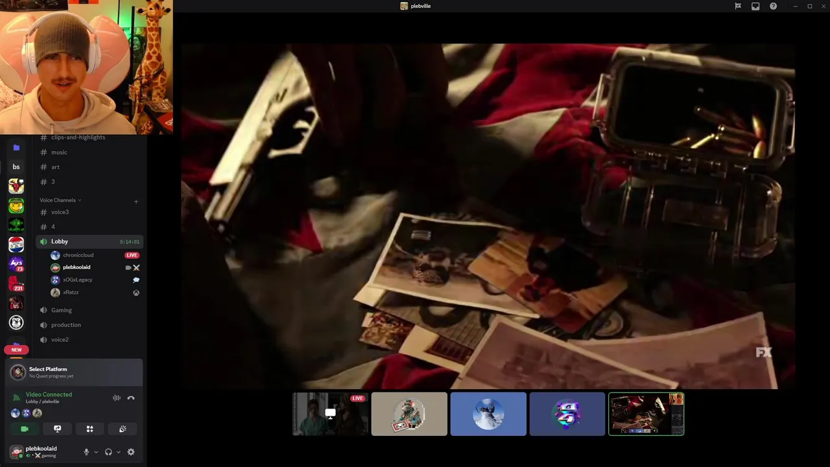Select the beige avatar participant tile
Image resolution: width=830 pixels, height=467 pixels.
(409, 414)
